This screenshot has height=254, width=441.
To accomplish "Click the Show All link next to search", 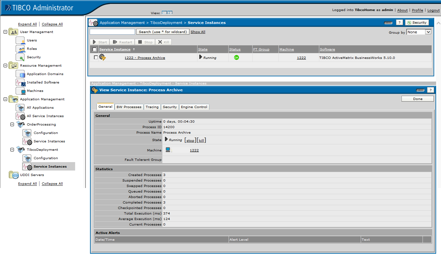I will point(198,32).
